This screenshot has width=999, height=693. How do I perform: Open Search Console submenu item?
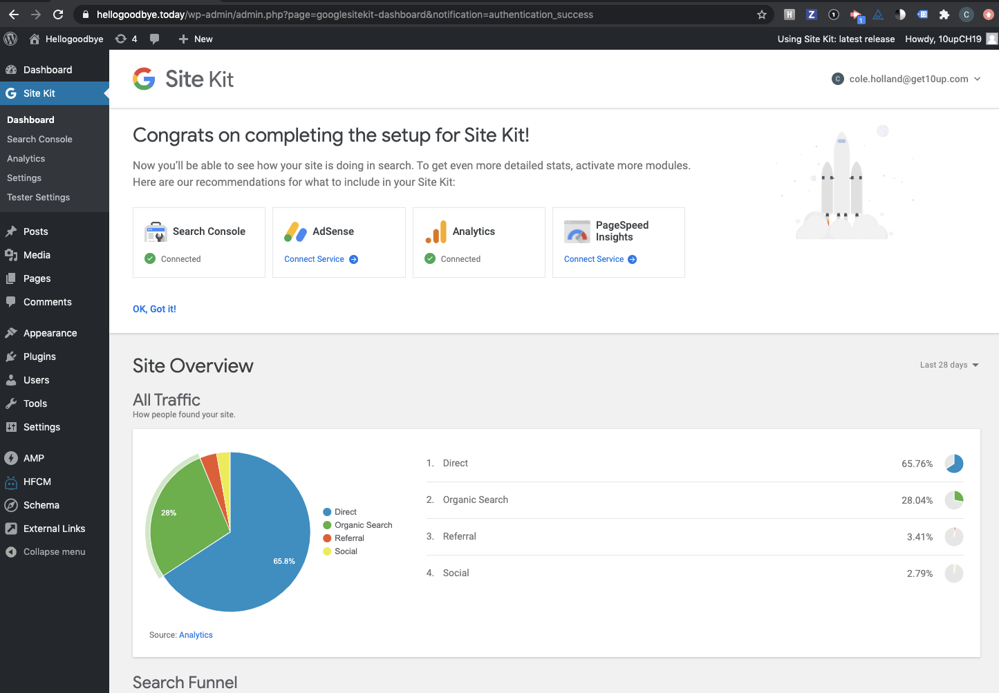(39, 139)
